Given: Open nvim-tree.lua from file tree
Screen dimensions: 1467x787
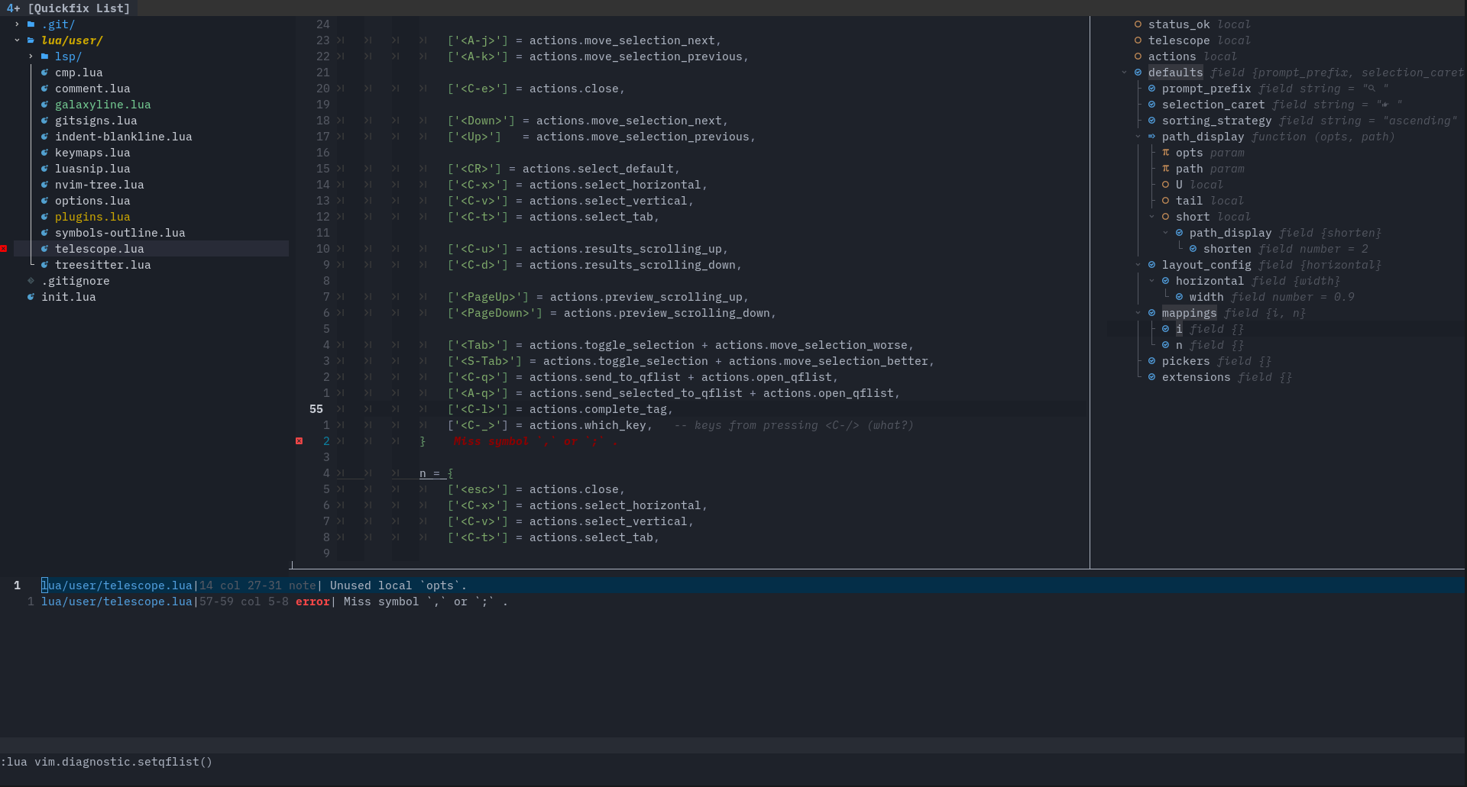Looking at the screenshot, I should (x=99, y=185).
